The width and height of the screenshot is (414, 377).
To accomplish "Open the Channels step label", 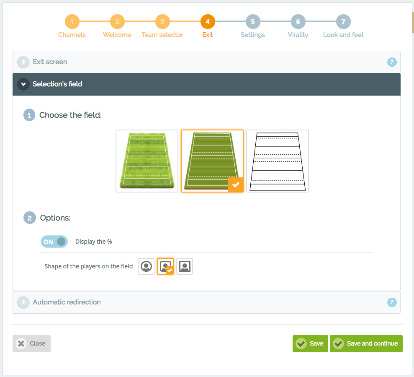I will pos(72,35).
